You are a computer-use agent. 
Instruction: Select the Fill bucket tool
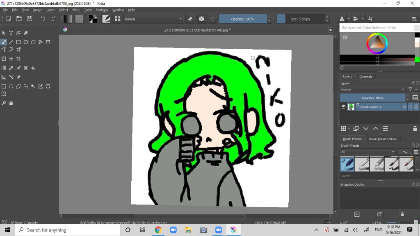pos(33,68)
